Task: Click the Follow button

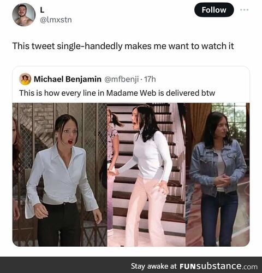Action: pos(214,10)
